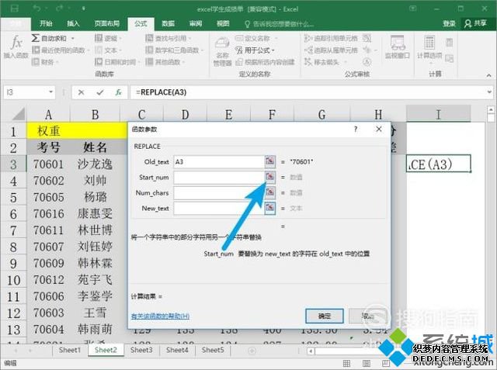Switch to the Review (审阅) tab
This screenshot has height=370, width=497.
click(196, 23)
